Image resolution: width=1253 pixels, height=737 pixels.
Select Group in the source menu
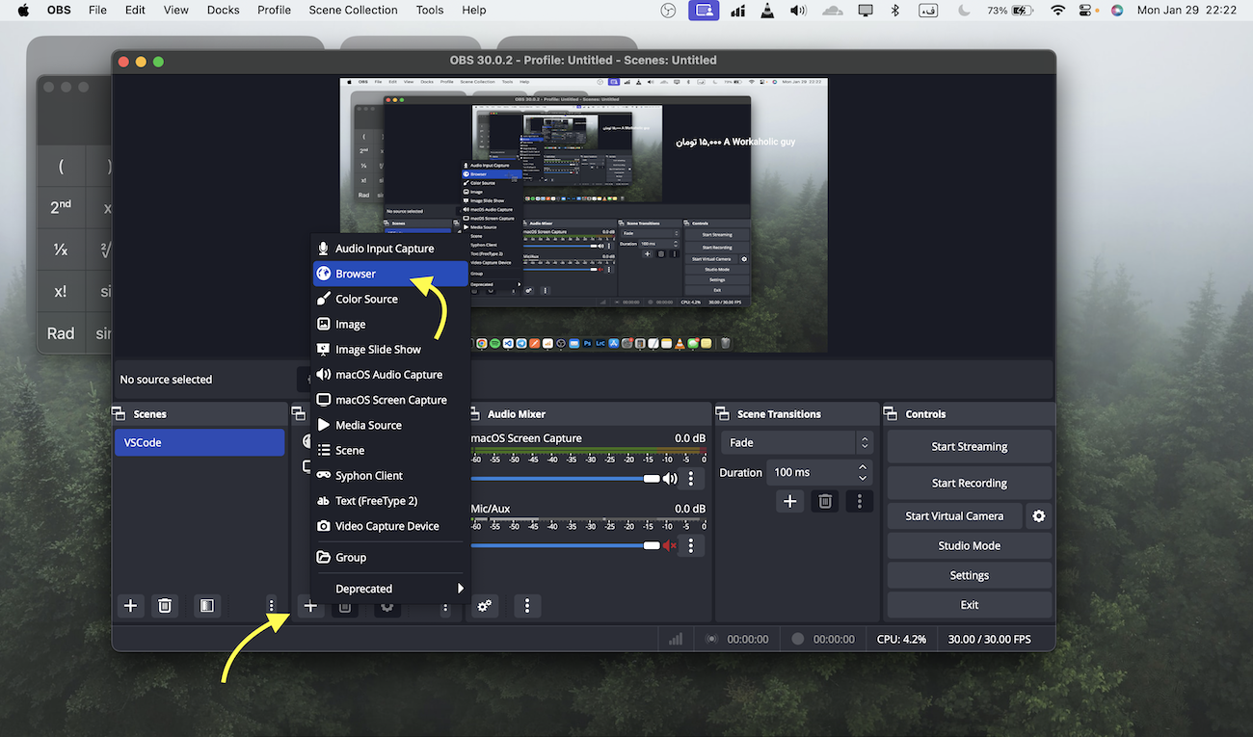(390, 557)
